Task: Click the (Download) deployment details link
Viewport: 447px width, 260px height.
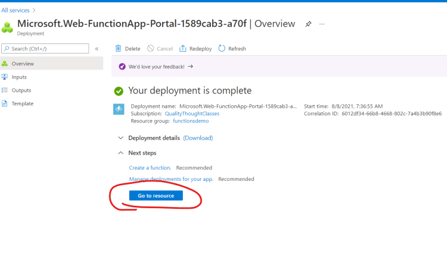Action: click(198, 138)
